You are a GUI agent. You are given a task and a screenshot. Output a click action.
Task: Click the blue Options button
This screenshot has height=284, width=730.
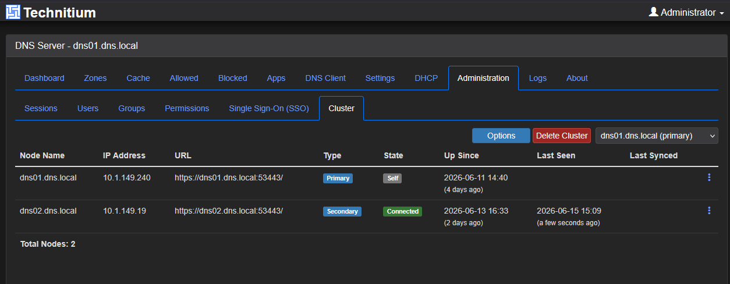[x=501, y=136]
